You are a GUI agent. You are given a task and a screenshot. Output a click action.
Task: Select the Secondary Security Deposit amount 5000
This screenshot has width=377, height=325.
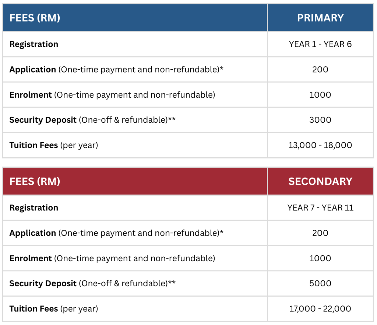coord(320,283)
